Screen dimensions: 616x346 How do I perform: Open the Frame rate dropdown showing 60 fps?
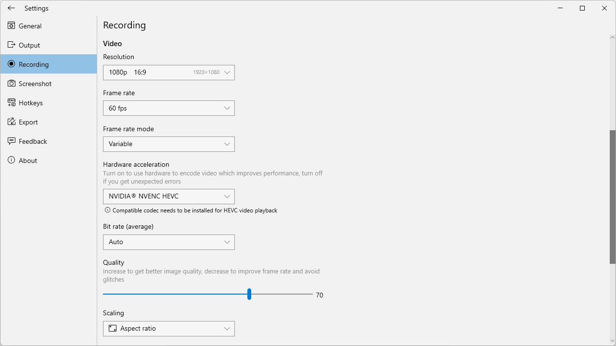(168, 108)
